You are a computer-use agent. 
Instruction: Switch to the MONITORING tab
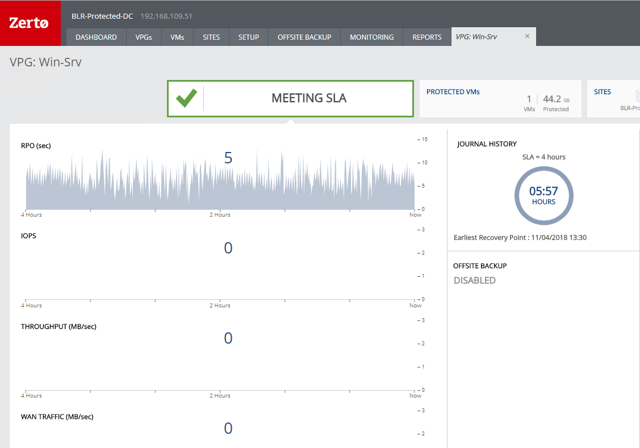click(371, 37)
